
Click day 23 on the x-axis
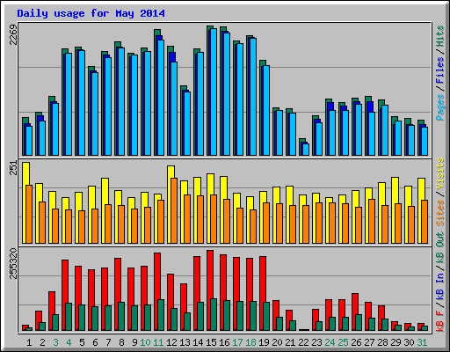(316, 342)
